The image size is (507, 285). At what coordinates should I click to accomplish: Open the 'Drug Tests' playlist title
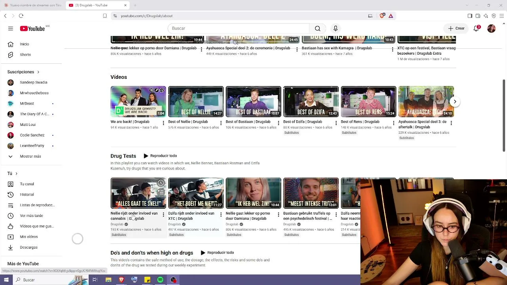[123, 156]
